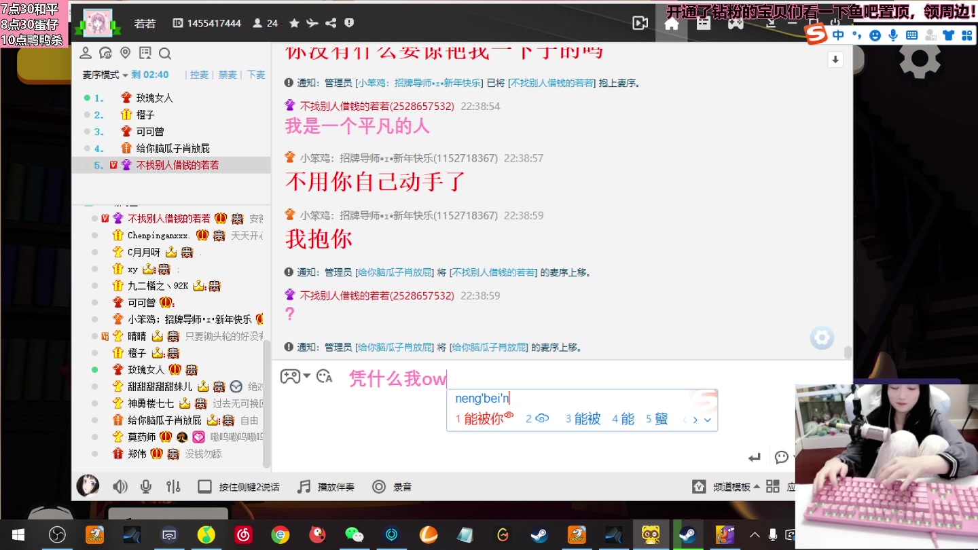Click the 下麦 link in the mic controls
This screenshot has height=550, width=978.
pyautogui.click(x=255, y=74)
